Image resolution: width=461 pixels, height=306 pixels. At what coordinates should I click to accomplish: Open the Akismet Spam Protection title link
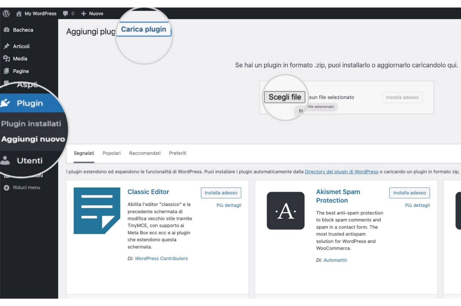[338, 196]
